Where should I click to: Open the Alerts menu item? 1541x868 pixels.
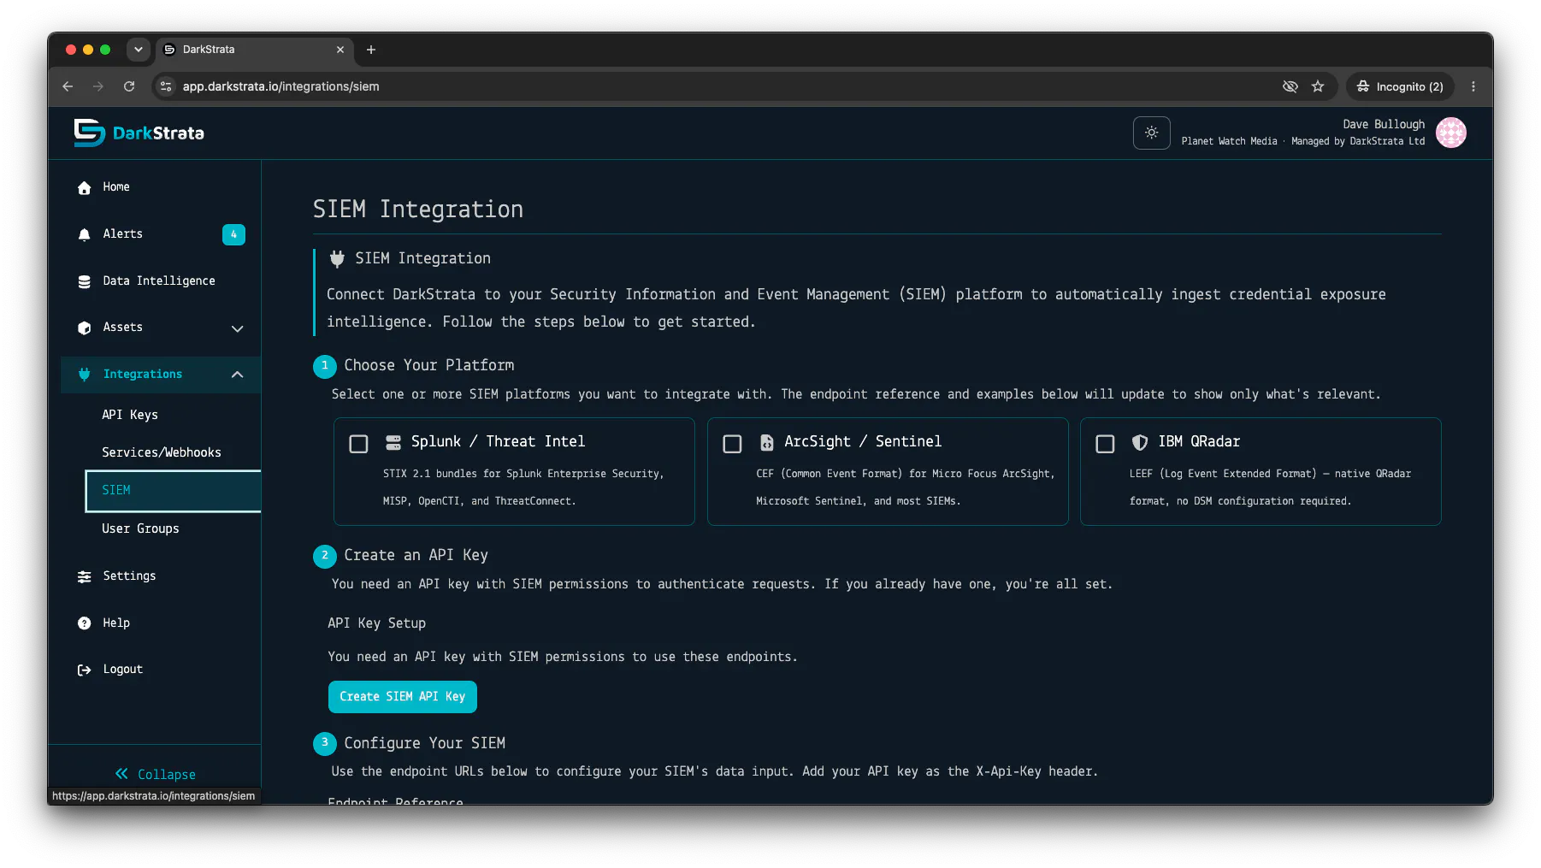click(161, 234)
